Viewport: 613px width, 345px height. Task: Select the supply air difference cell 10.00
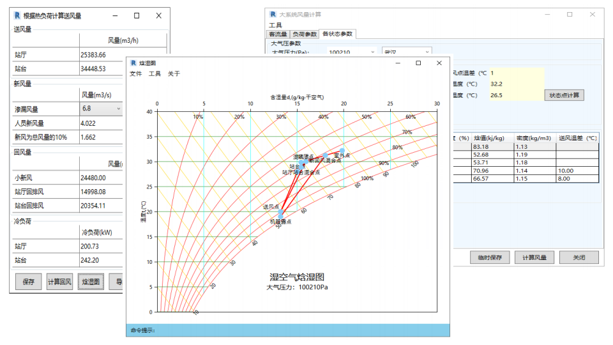click(x=577, y=171)
